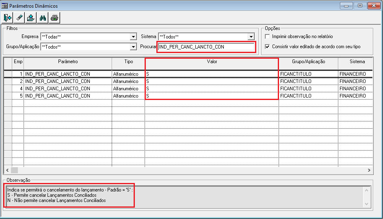Screen dimensions: 383x219
Task: Click horizontal scrollbar left arrow
Action: 7,170
